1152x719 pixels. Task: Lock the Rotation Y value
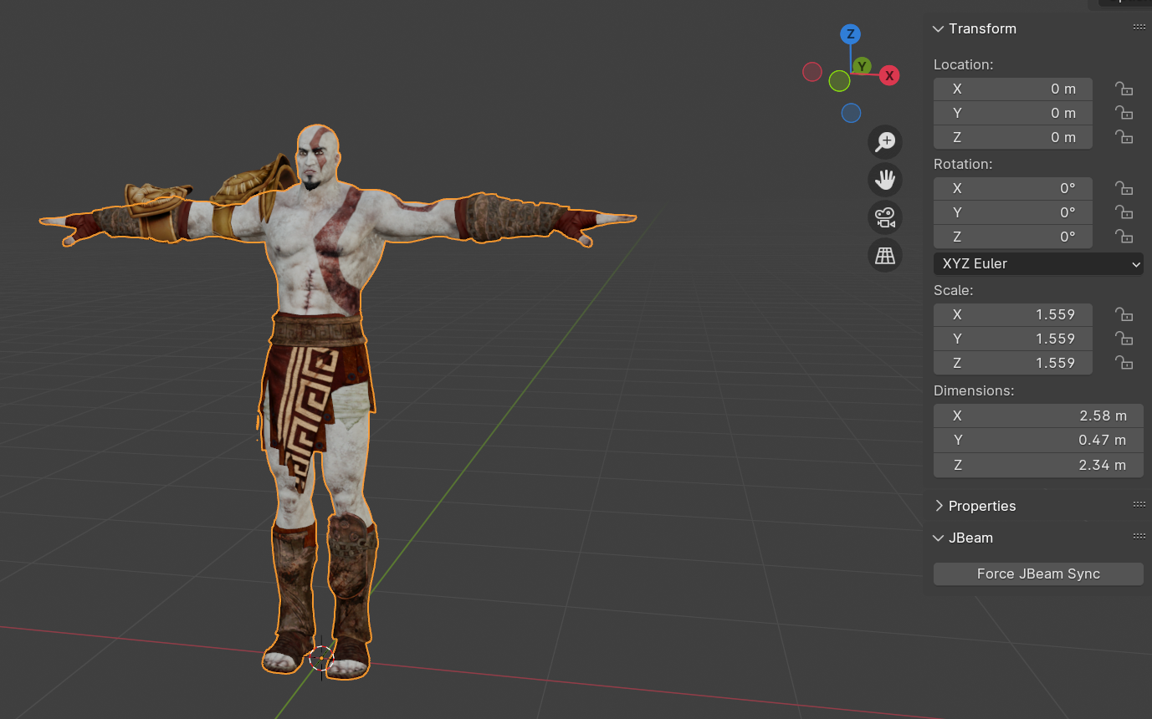pyautogui.click(x=1124, y=212)
